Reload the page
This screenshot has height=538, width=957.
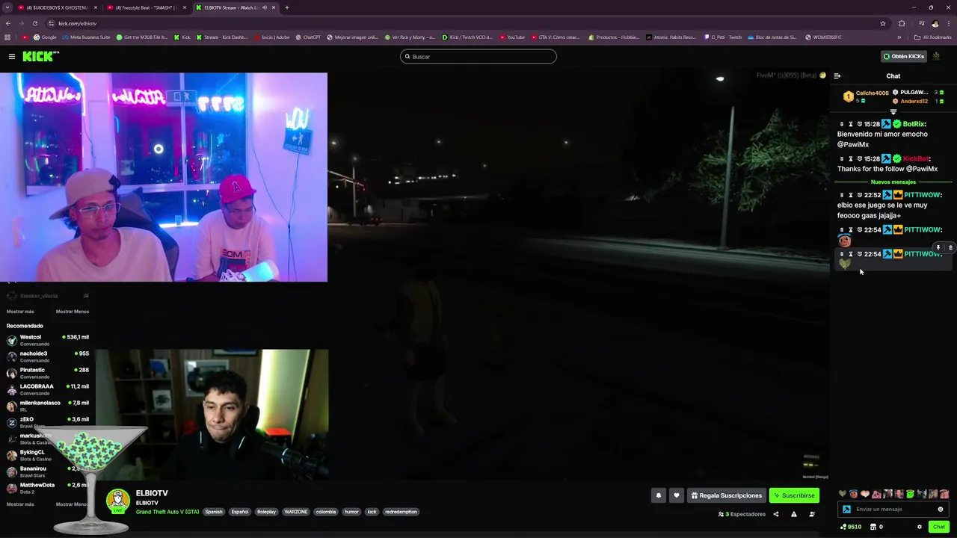pos(34,23)
